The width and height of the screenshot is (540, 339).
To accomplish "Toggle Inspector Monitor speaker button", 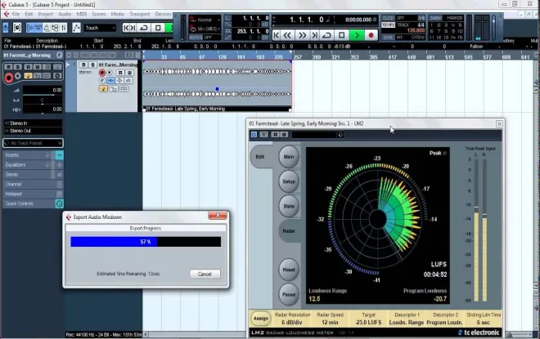I will click(x=18, y=76).
